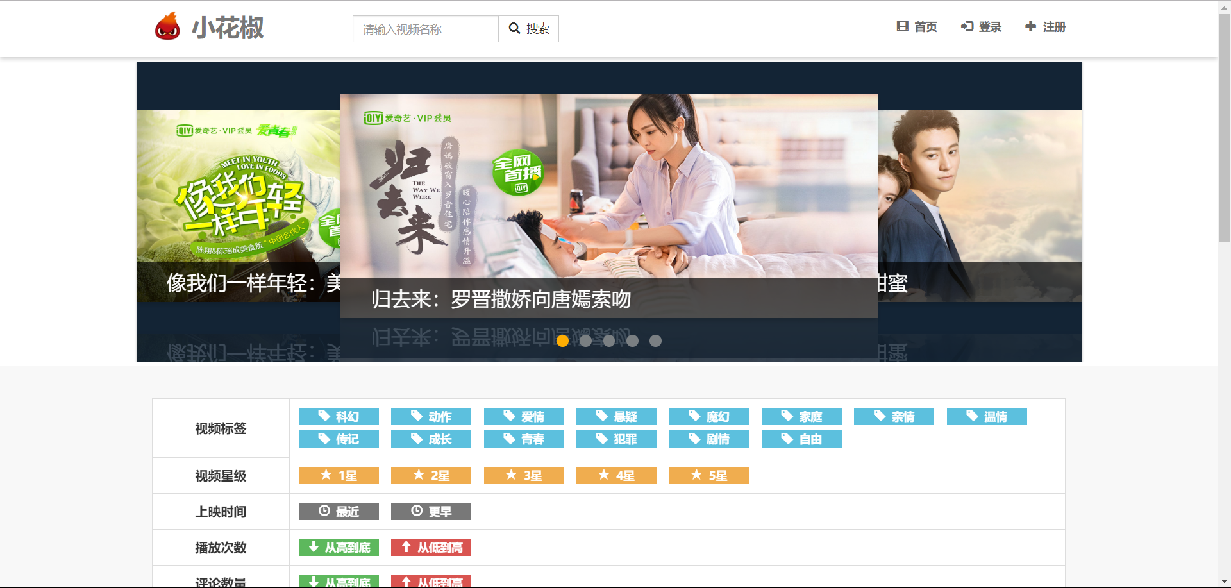Select fourth carousel indicator dot

(x=632, y=340)
